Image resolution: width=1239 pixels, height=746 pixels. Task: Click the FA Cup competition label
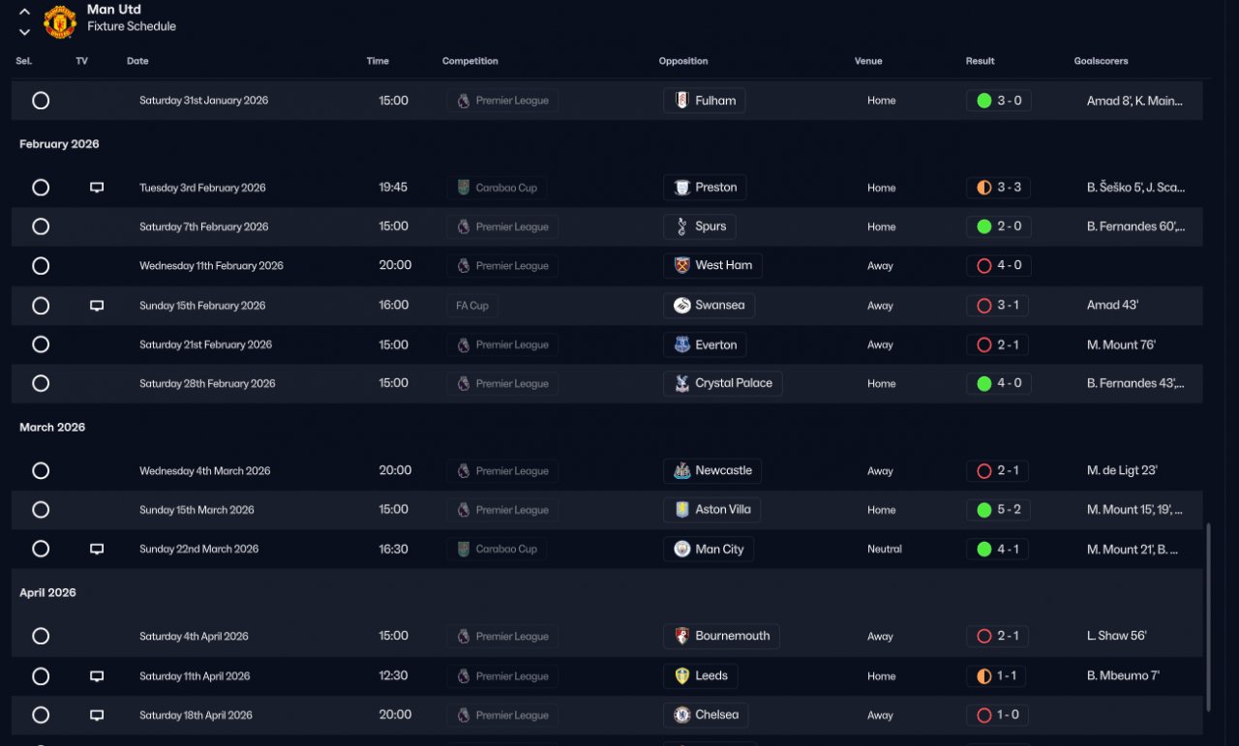(x=472, y=306)
